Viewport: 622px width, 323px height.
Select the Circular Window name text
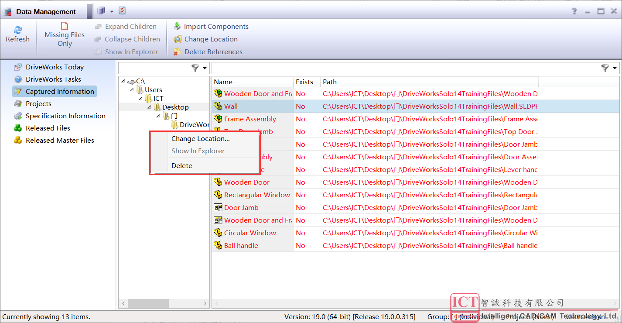pos(250,233)
